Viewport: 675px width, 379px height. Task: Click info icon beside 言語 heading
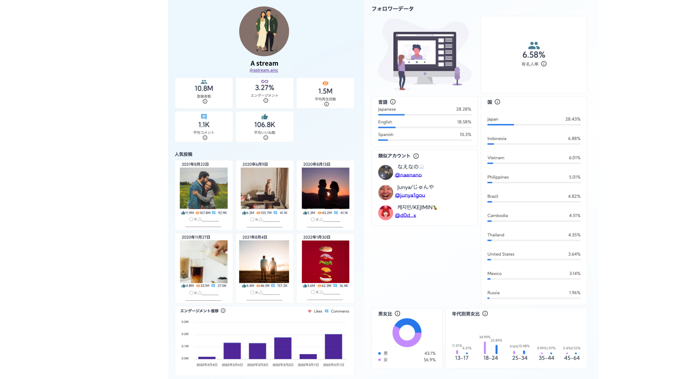point(393,102)
